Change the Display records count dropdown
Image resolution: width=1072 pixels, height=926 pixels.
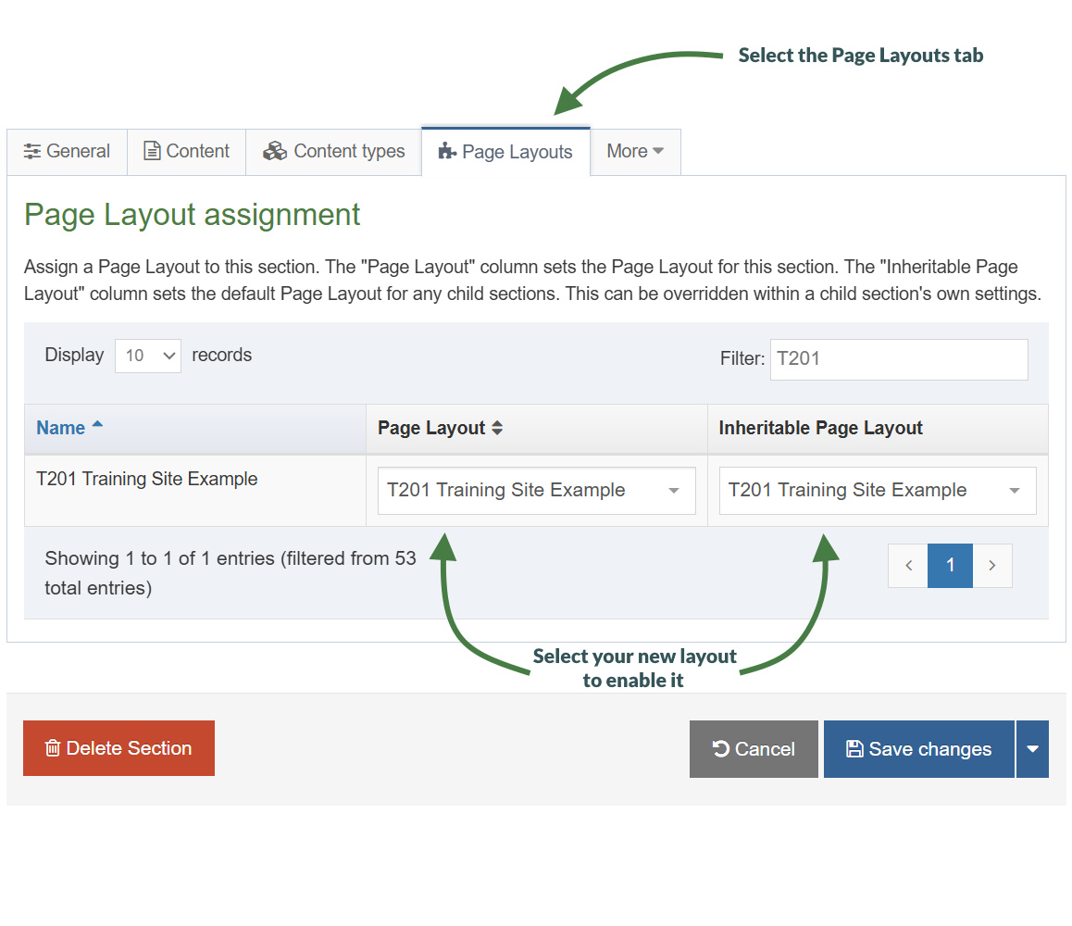[x=147, y=356]
